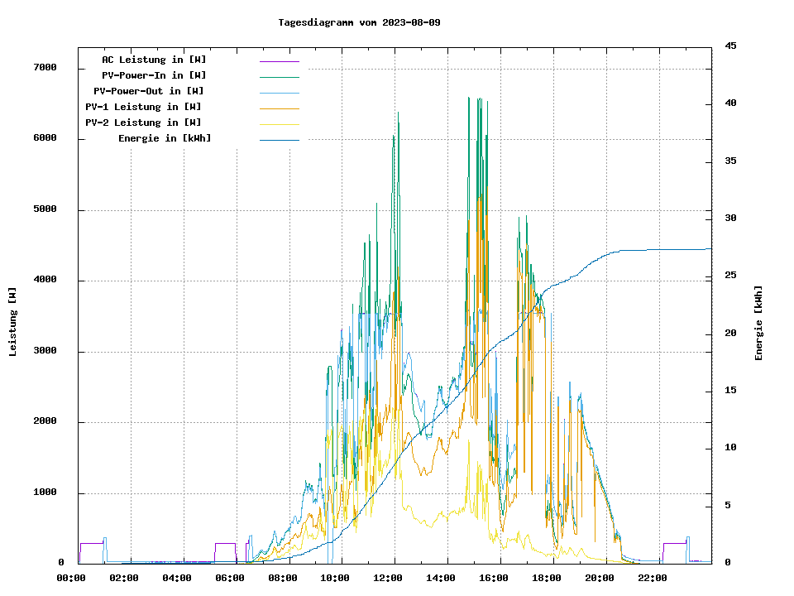Viewport: 794px width, 596px height.
Task: Select the 22:00 time axis label
Action: pyautogui.click(x=652, y=578)
